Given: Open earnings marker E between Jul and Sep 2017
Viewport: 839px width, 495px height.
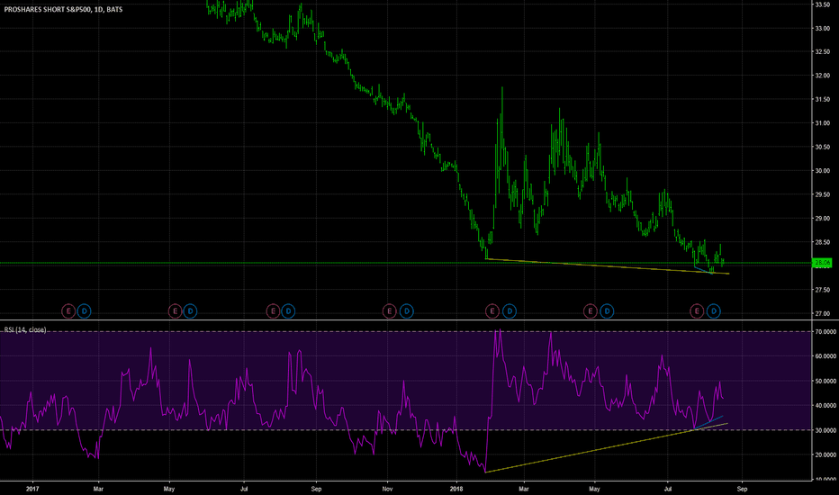Looking at the screenshot, I should [x=273, y=310].
